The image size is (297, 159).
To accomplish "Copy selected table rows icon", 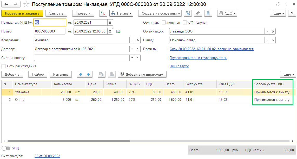I will point(102,74).
